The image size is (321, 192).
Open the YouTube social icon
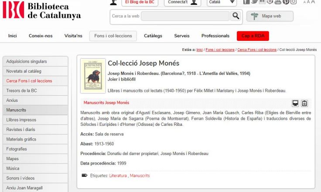pyautogui.click(x=278, y=2)
